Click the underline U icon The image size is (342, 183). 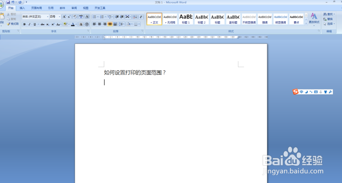(x=35, y=24)
